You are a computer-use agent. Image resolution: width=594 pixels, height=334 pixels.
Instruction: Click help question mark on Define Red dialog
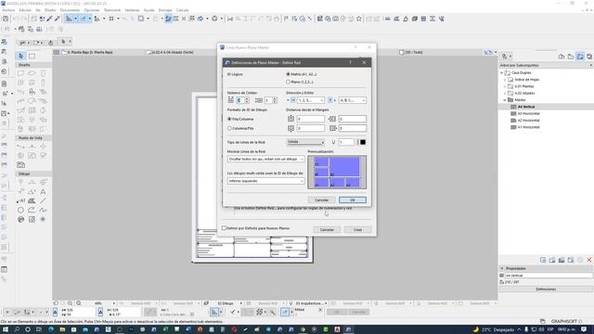[x=350, y=62]
